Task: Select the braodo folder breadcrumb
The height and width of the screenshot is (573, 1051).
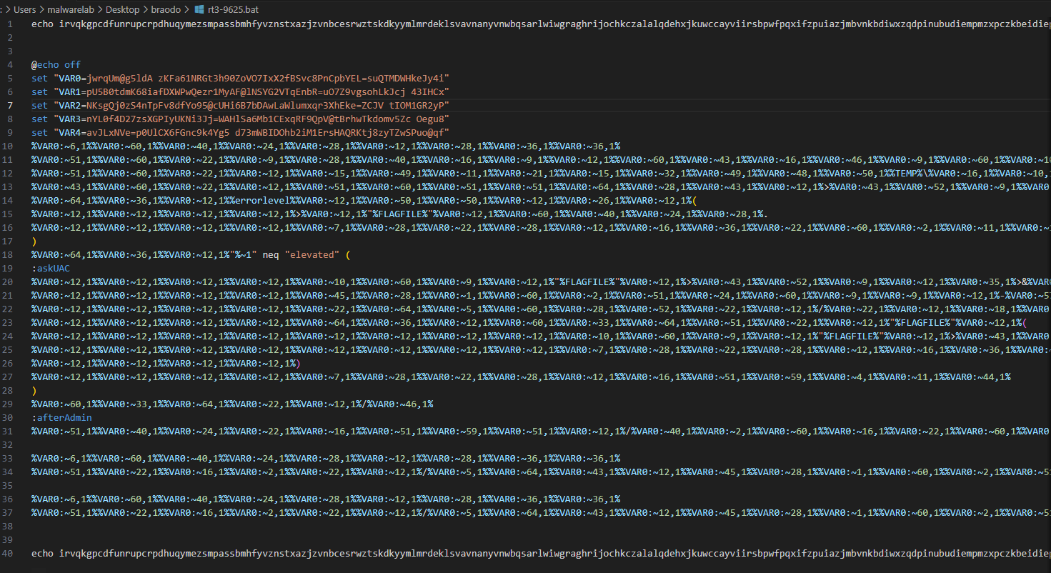Action: [x=166, y=10]
